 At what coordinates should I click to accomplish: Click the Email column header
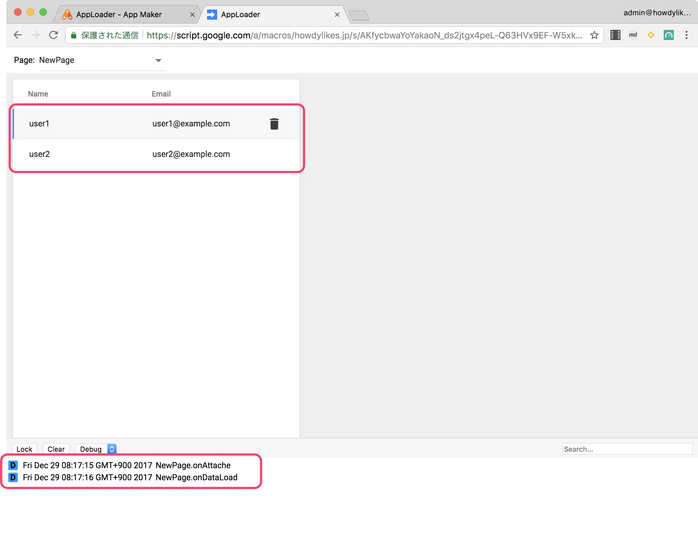pos(161,94)
